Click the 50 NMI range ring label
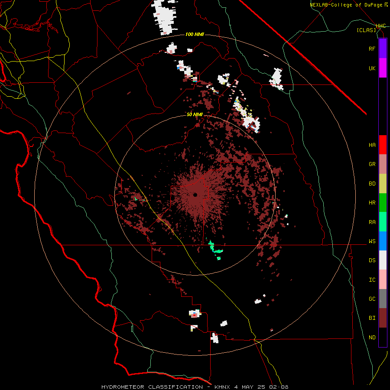 [x=195, y=114]
